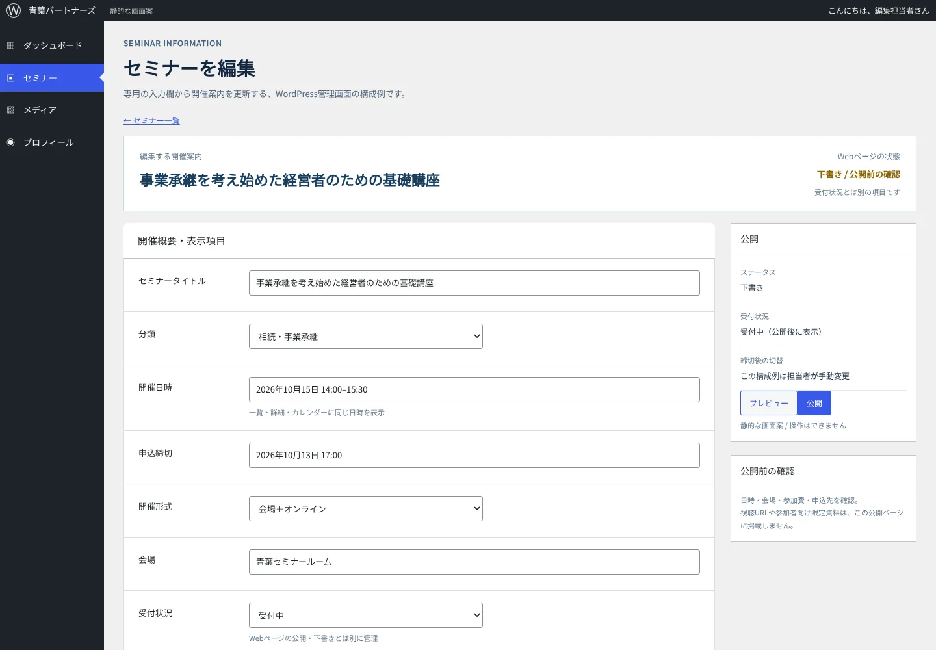The width and height of the screenshot is (936, 650).
Task: Click the プレビュー button
Action: pos(769,403)
